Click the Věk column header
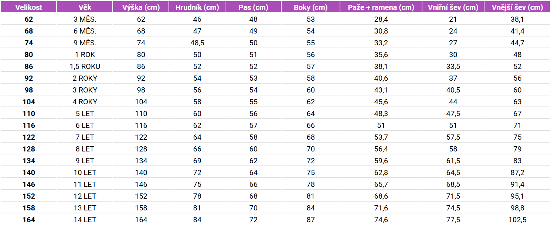Viewport: 551px width, 227px height. (85, 7)
